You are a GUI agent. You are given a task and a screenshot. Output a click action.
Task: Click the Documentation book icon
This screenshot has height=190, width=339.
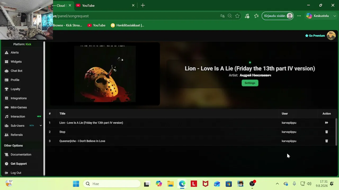click(x=6, y=155)
